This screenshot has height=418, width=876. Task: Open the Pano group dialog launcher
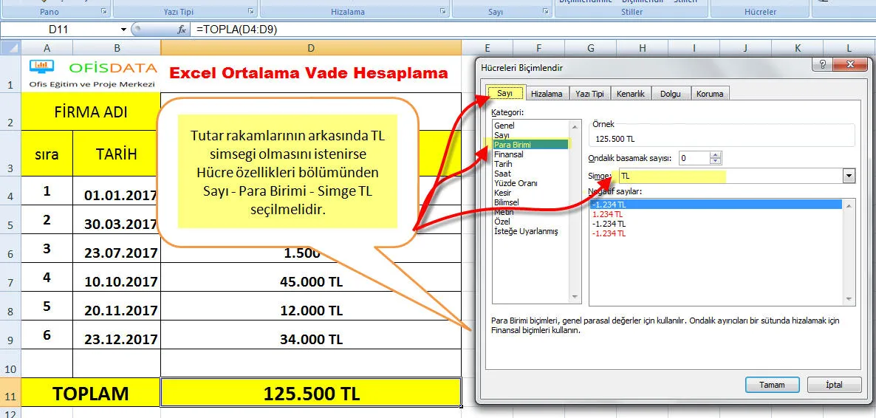coord(104,12)
